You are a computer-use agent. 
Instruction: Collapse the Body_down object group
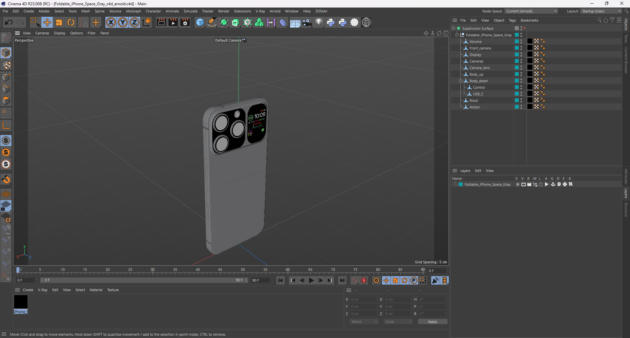tap(461, 81)
